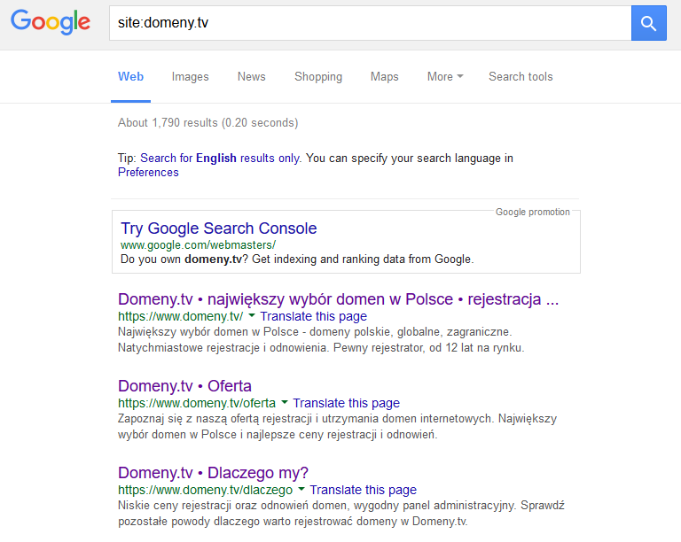Expand the arrow next to https://www.domeny.tv/
This screenshot has height=542, width=681.
pyautogui.click(x=252, y=315)
